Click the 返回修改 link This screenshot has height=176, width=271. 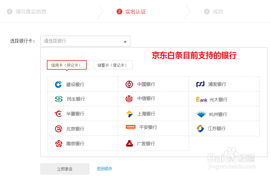[x=105, y=169]
